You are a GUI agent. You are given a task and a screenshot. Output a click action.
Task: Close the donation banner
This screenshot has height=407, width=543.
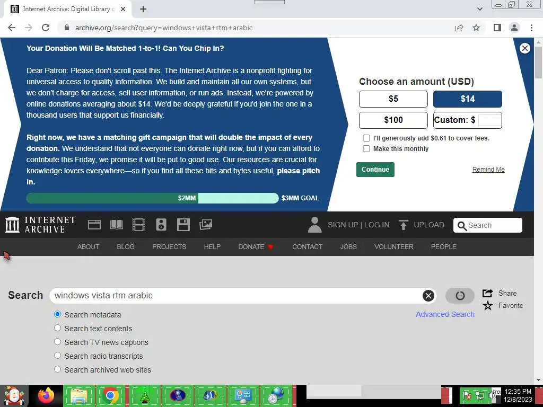[x=525, y=48]
